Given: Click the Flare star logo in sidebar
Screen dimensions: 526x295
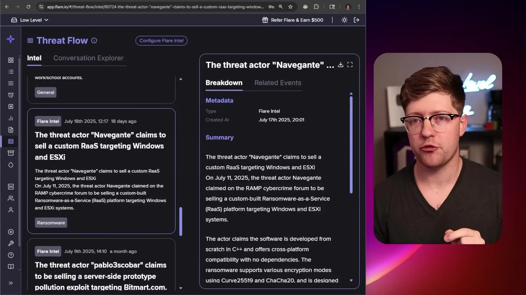Looking at the screenshot, I should coord(11,39).
